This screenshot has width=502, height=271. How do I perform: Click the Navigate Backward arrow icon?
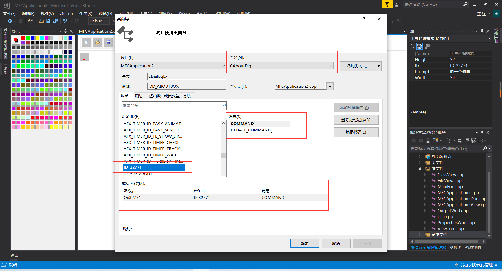point(10,21)
